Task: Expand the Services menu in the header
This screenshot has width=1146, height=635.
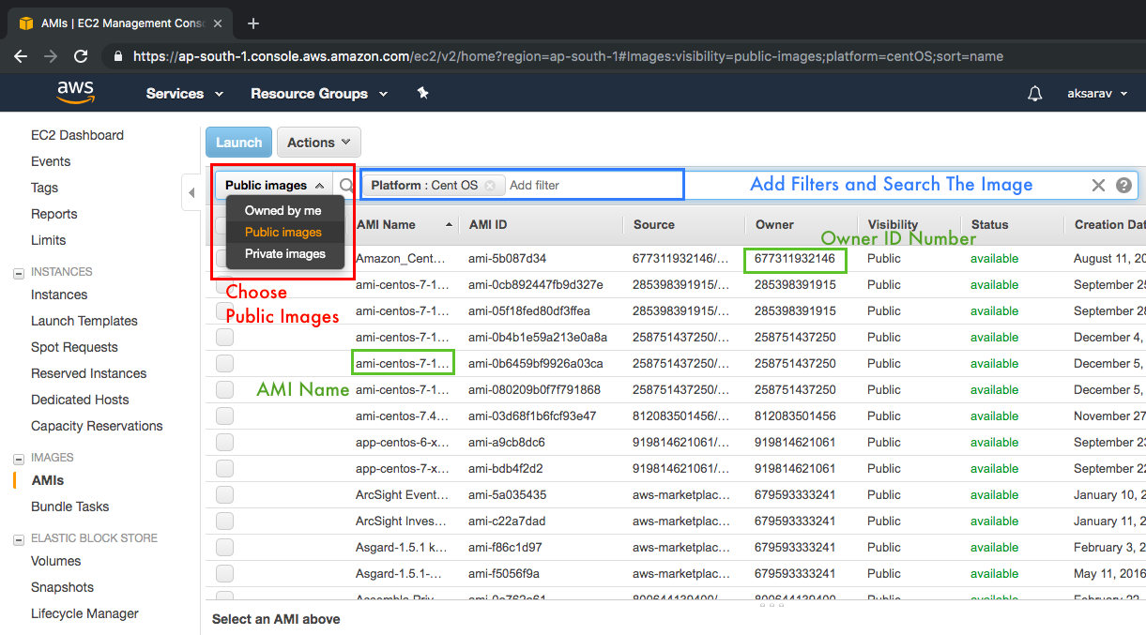Action: [185, 94]
